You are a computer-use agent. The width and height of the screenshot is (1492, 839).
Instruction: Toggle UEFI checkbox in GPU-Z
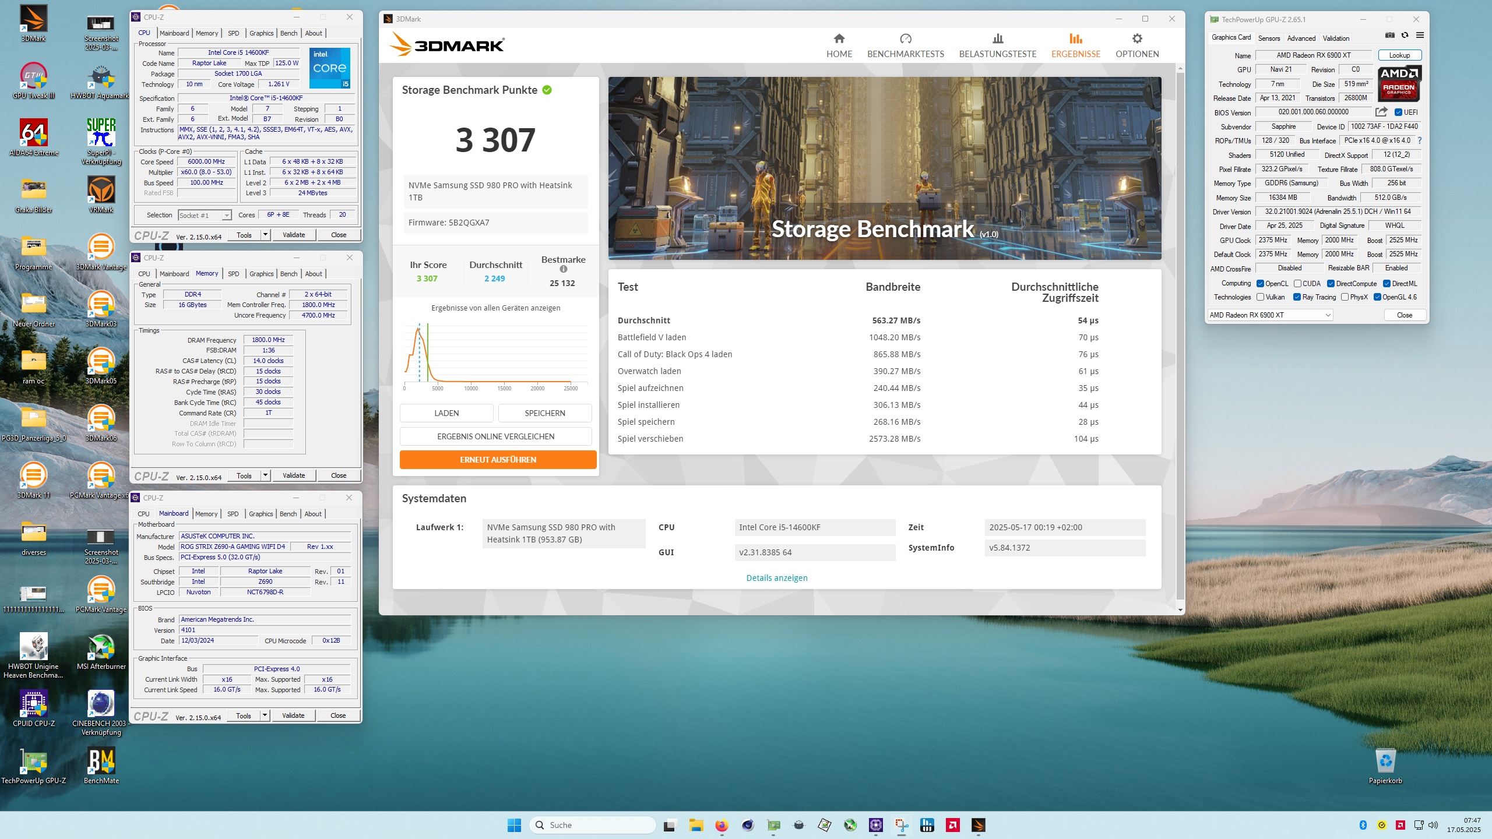point(1398,112)
